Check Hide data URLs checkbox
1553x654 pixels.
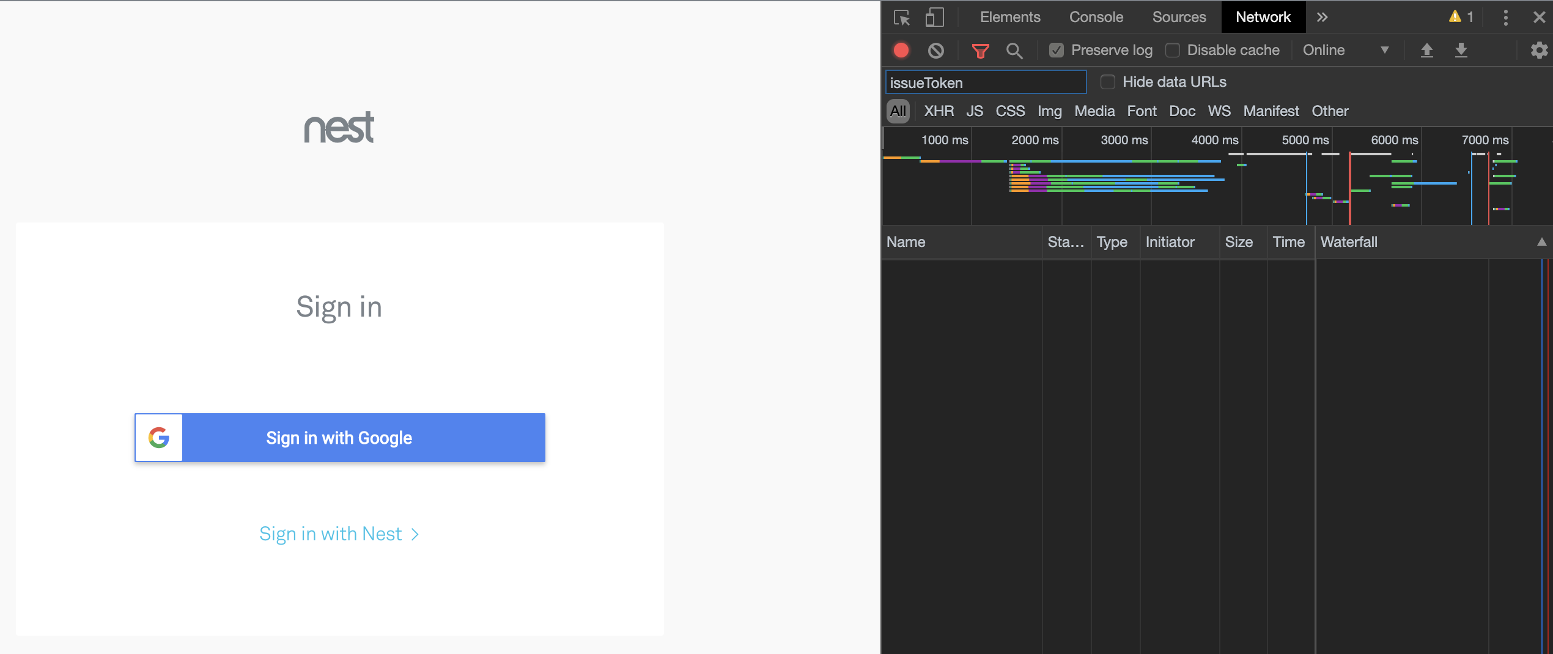point(1108,82)
